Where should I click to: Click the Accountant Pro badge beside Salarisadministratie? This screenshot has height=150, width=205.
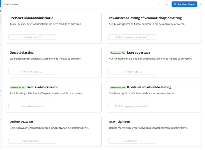18,88
